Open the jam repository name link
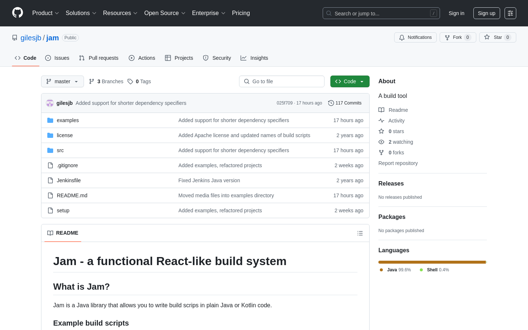This screenshot has height=330, width=528. [x=52, y=38]
